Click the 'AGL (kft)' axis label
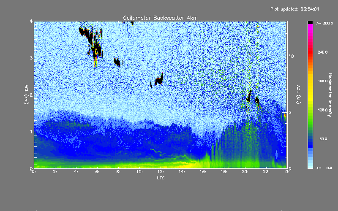The height and width of the screenshot is (211, 338). (299, 95)
